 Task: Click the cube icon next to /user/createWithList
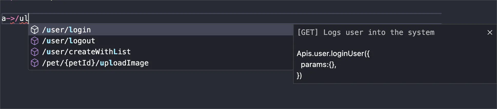click(35, 52)
